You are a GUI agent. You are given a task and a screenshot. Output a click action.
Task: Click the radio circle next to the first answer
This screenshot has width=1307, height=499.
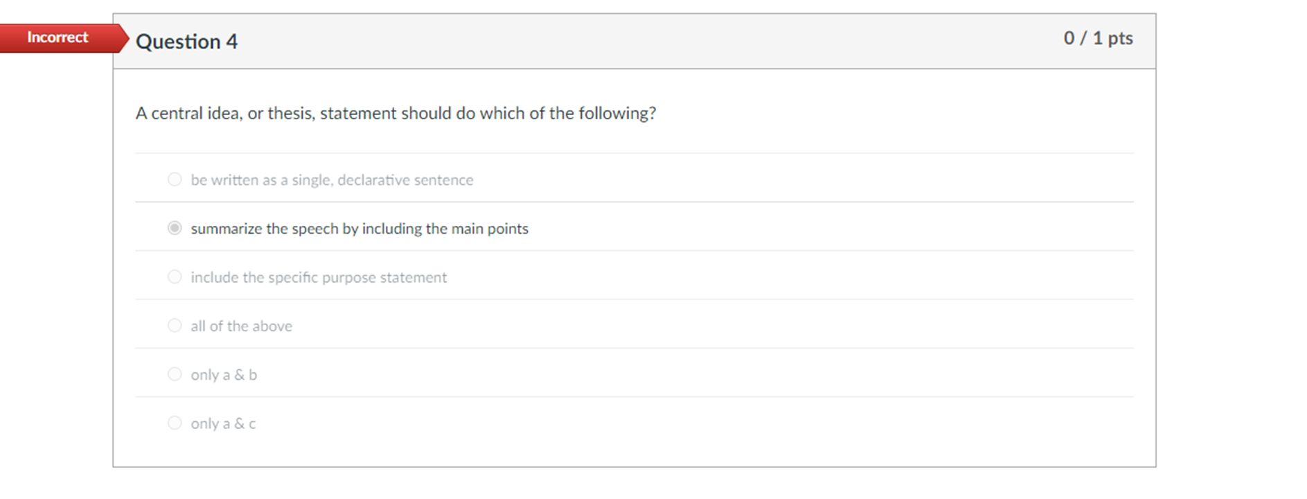point(175,179)
